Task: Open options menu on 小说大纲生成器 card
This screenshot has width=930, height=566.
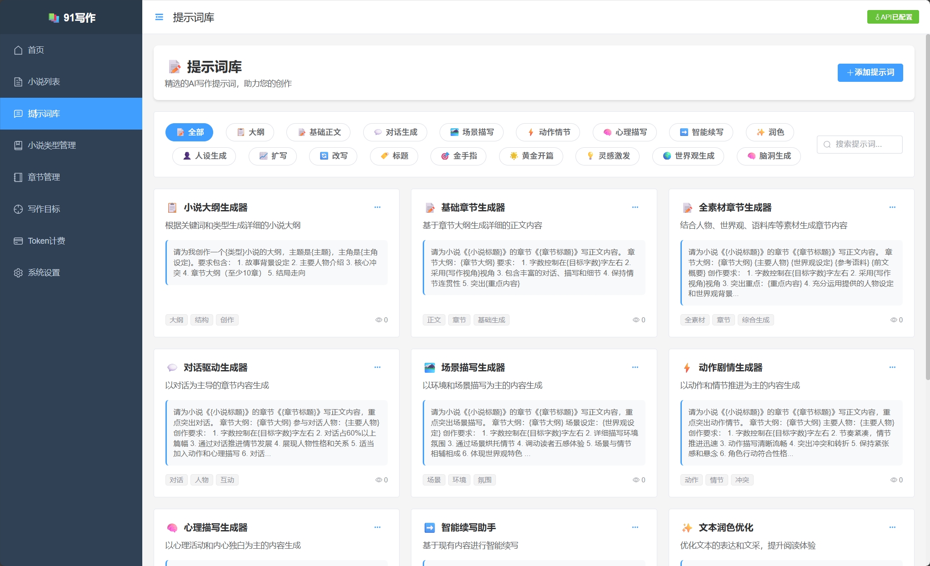Action: point(378,207)
